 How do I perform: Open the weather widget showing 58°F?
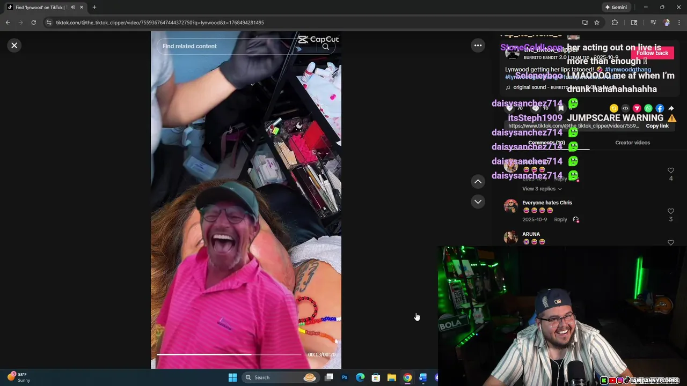[19, 377]
